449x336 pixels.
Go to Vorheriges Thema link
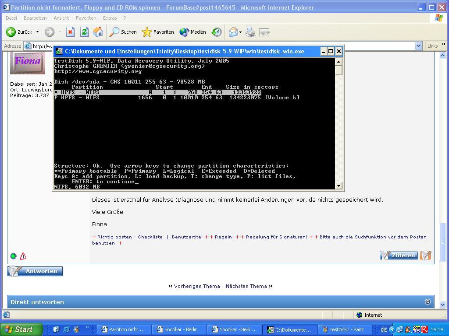click(197, 286)
